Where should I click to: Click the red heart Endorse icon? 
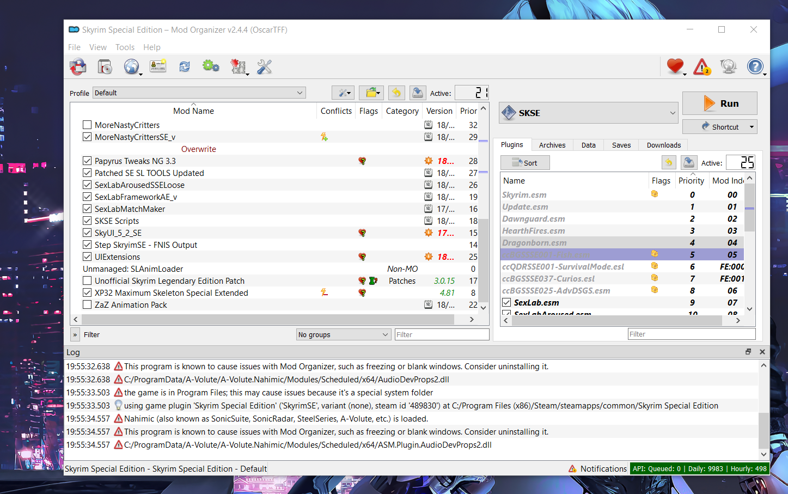coord(675,66)
